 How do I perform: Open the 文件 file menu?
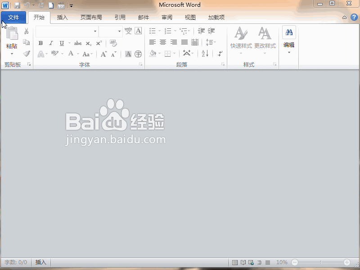pyautogui.click(x=13, y=17)
